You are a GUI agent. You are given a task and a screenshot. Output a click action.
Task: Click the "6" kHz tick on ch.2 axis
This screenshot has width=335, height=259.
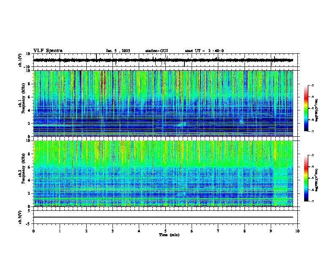(x=29, y=167)
